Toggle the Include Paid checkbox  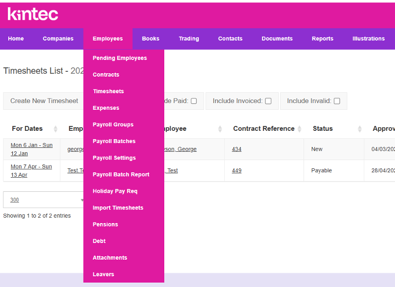pyautogui.click(x=194, y=101)
